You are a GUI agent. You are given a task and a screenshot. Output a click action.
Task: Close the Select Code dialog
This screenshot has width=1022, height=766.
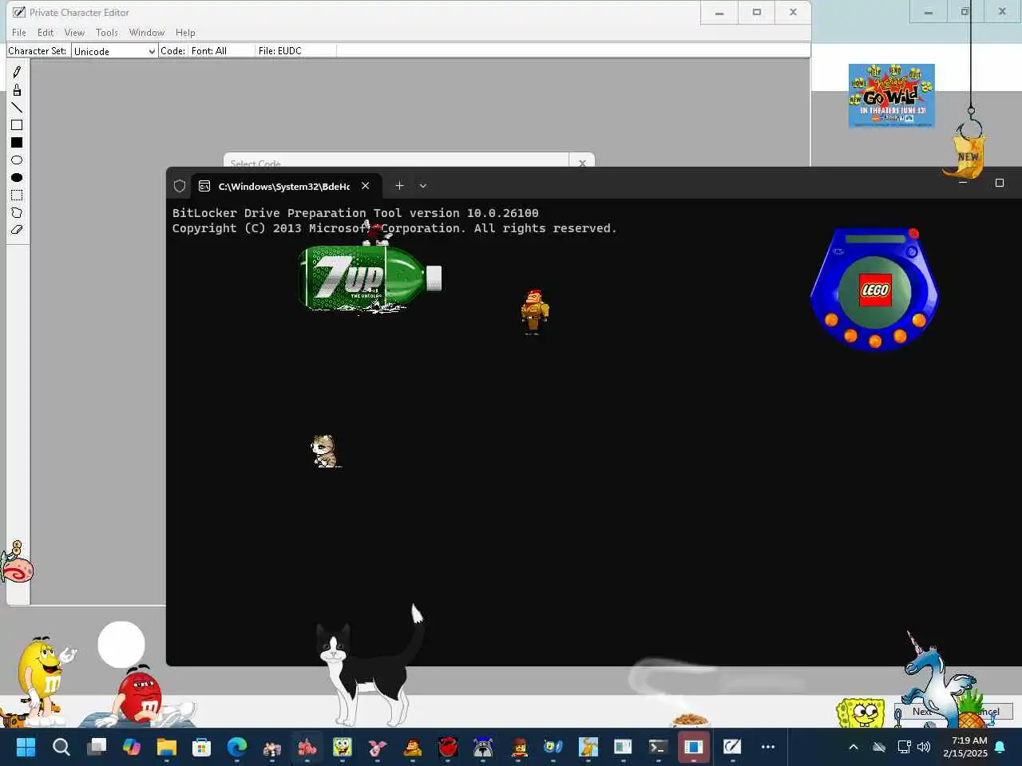tap(582, 163)
